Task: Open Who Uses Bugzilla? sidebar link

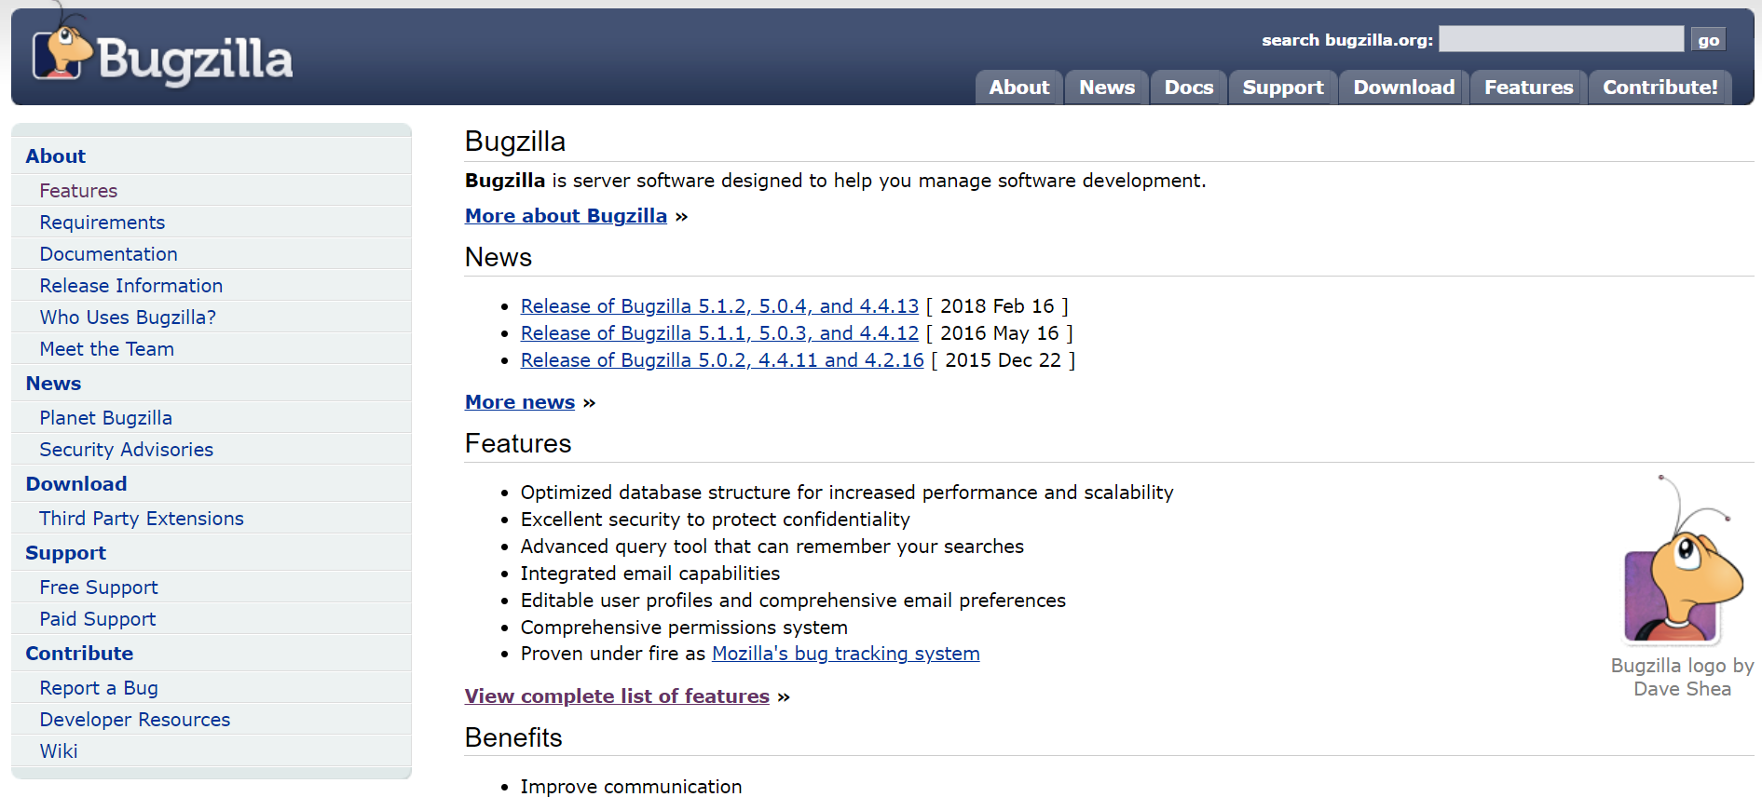Action: pyautogui.click(x=128, y=317)
